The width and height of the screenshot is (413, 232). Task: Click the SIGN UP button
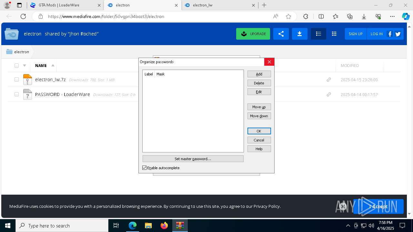point(356,34)
